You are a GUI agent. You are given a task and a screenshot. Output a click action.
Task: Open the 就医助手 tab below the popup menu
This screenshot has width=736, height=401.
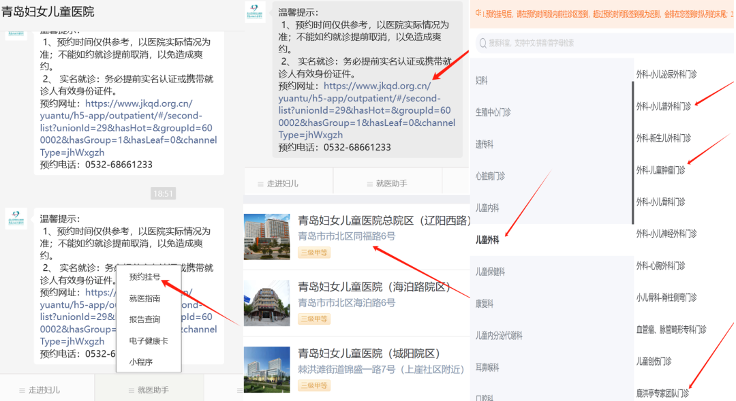coord(149,390)
